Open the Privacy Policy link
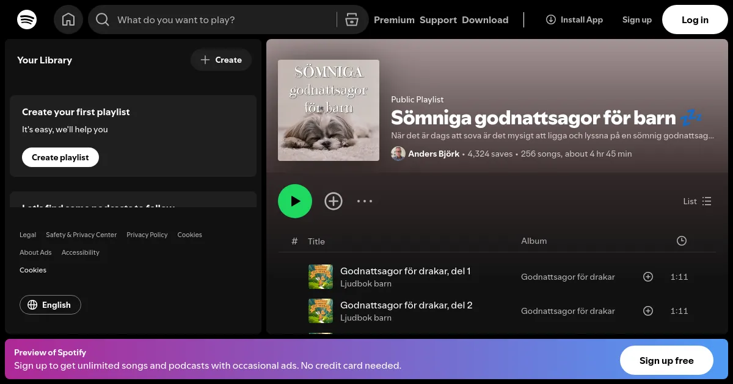The height and width of the screenshot is (384, 733). point(147,235)
